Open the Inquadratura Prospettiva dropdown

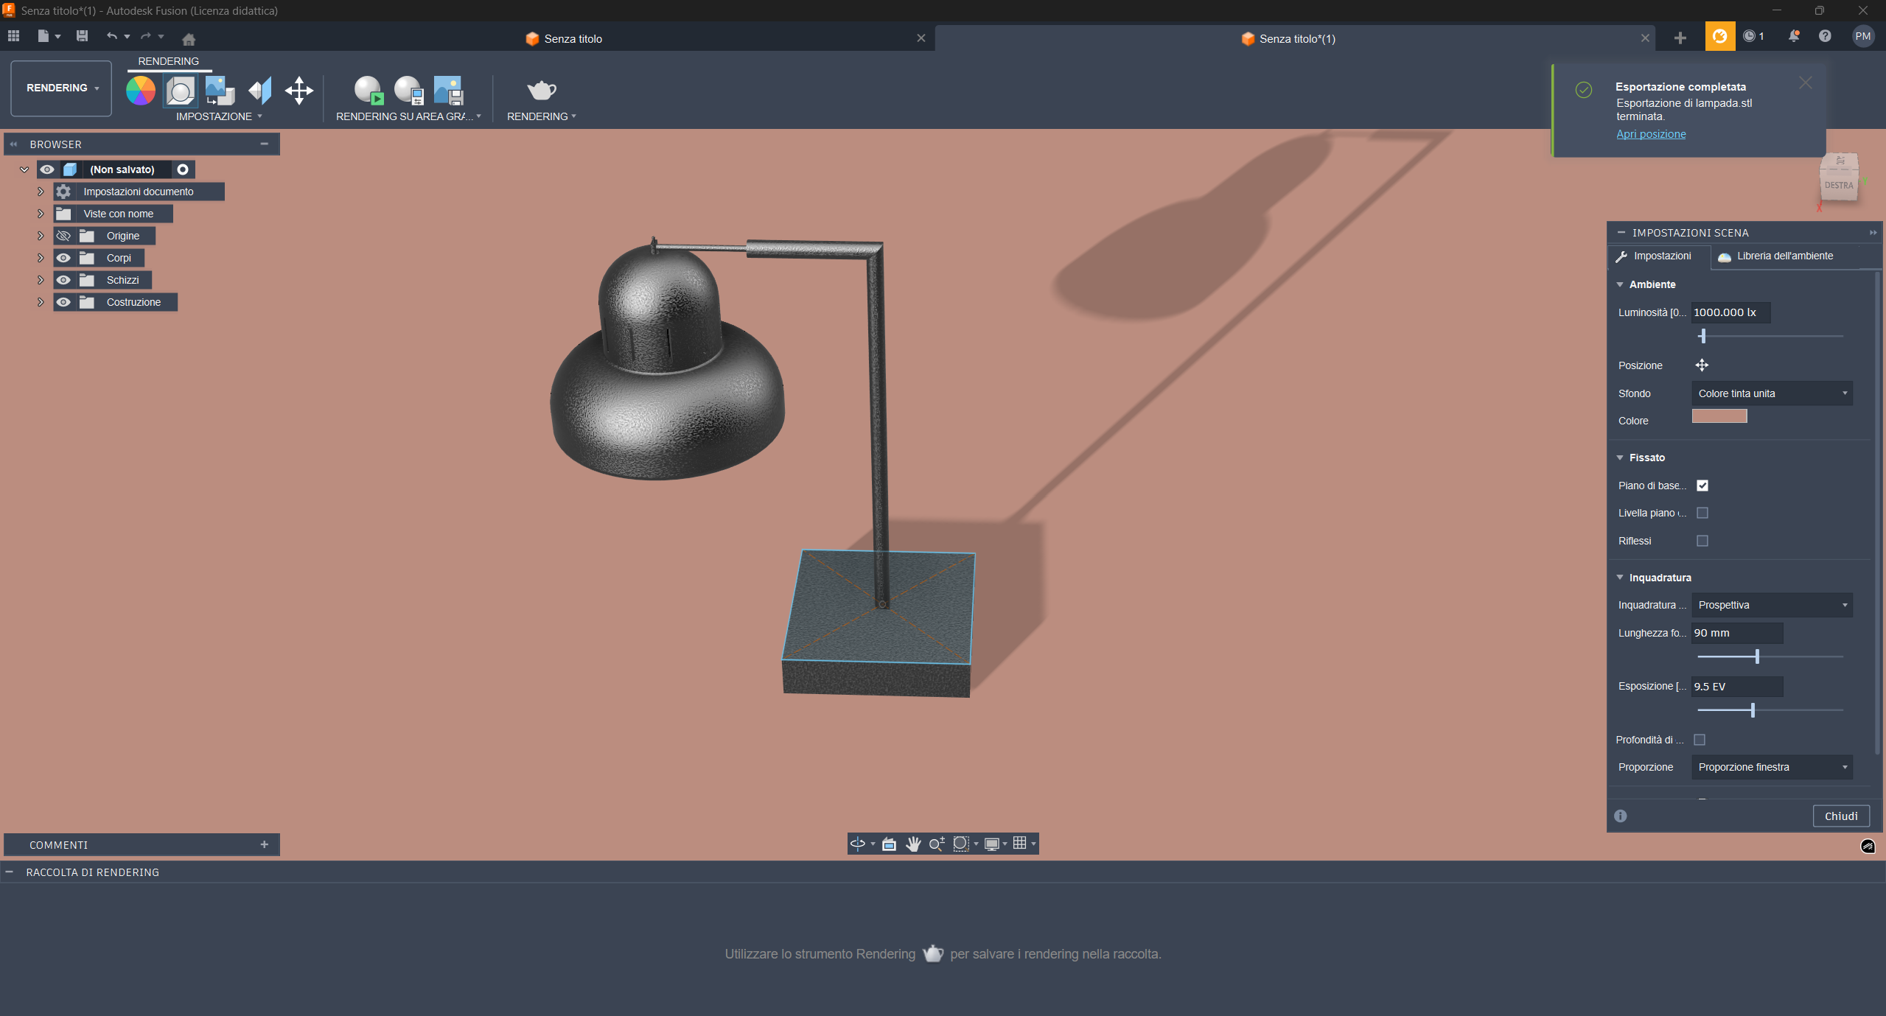(x=1771, y=605)
